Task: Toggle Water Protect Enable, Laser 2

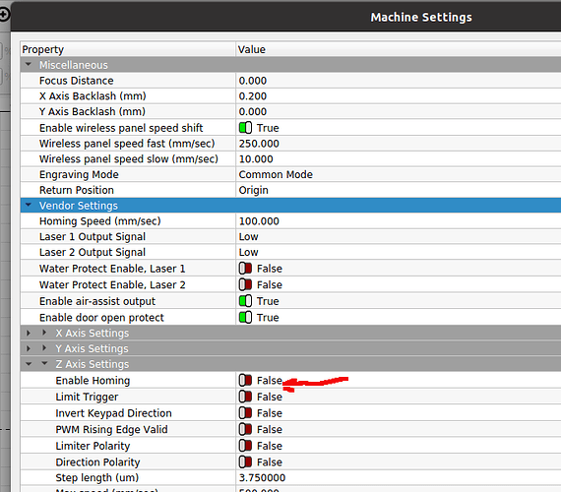Action: [x=245, y=284]
